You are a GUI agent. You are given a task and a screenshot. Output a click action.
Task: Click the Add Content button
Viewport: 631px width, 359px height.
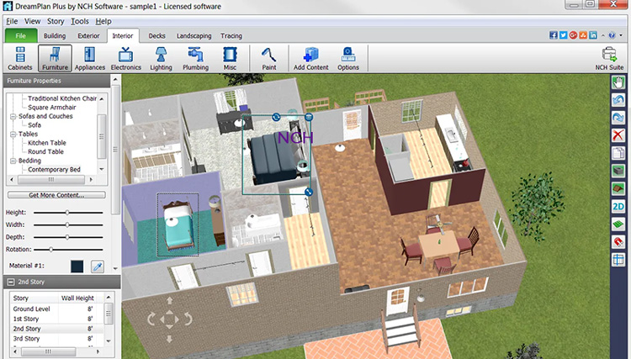tap(310, 59)
